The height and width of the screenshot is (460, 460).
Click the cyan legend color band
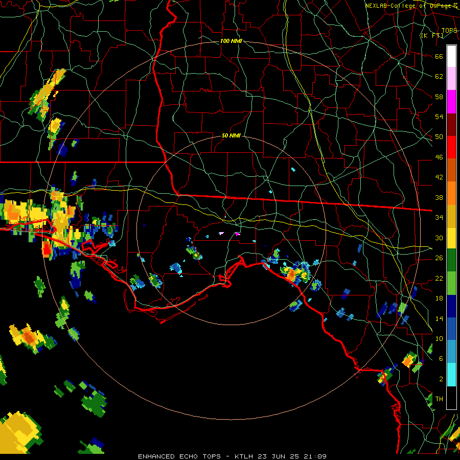[451, 375]
